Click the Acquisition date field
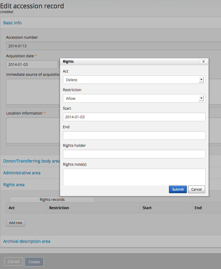The height and width of the screenshot is (269, 221). [31, 65]
